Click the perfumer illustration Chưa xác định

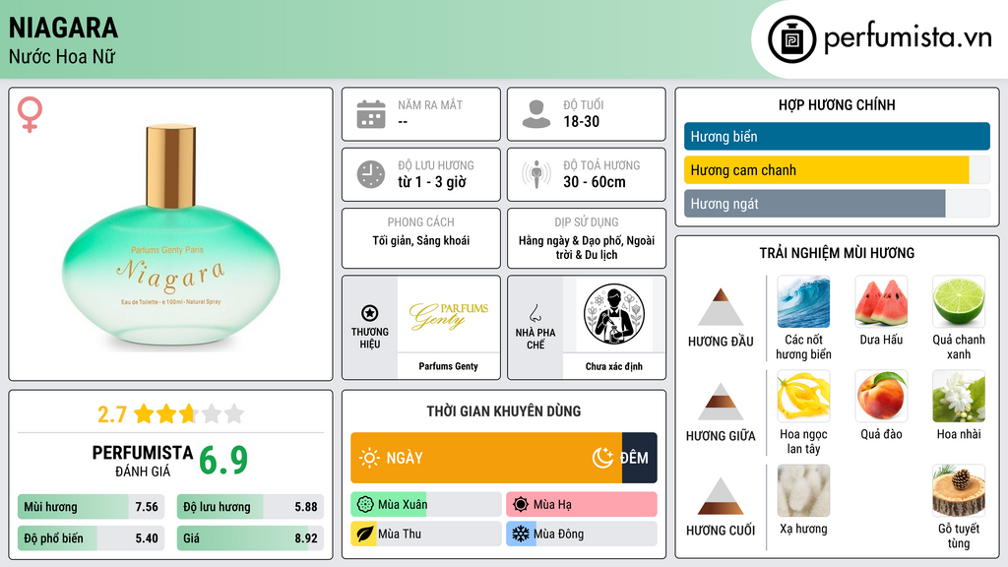click(x=614, y=314)
